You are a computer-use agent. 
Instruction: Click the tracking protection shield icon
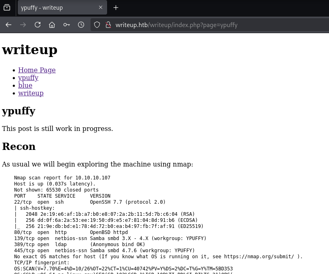(97, 25)
